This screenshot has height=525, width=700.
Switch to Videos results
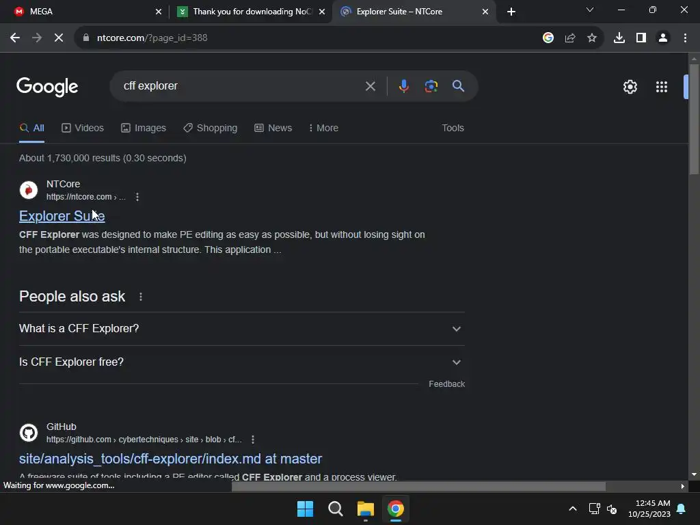[x=83, y=128]
